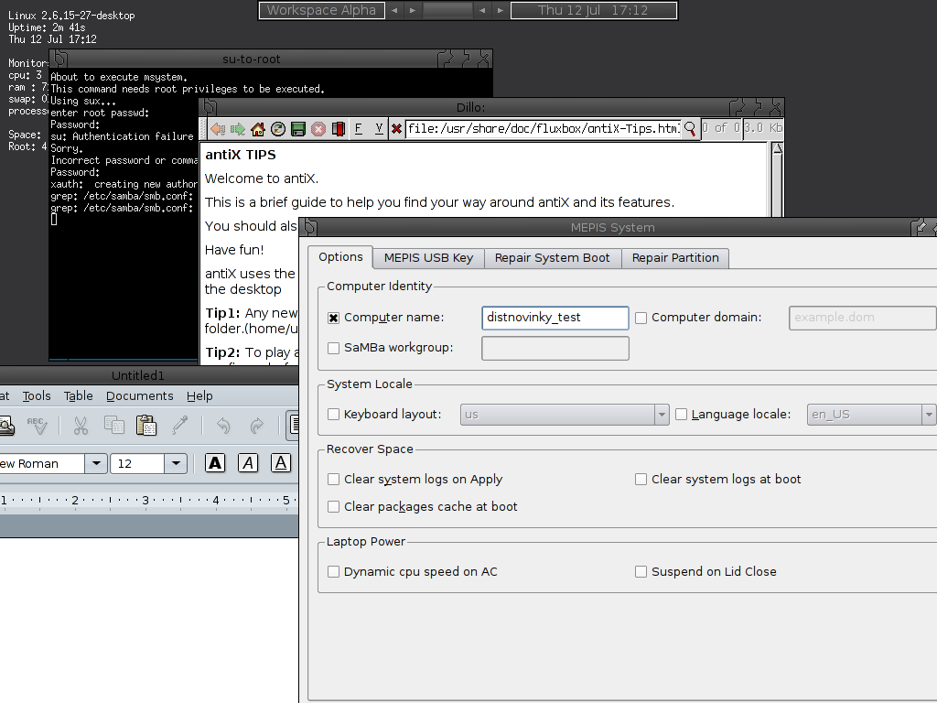Screen dimensions: 937x703
Task: Check Clear system logs at boot
Action: (x=641, y=480)
